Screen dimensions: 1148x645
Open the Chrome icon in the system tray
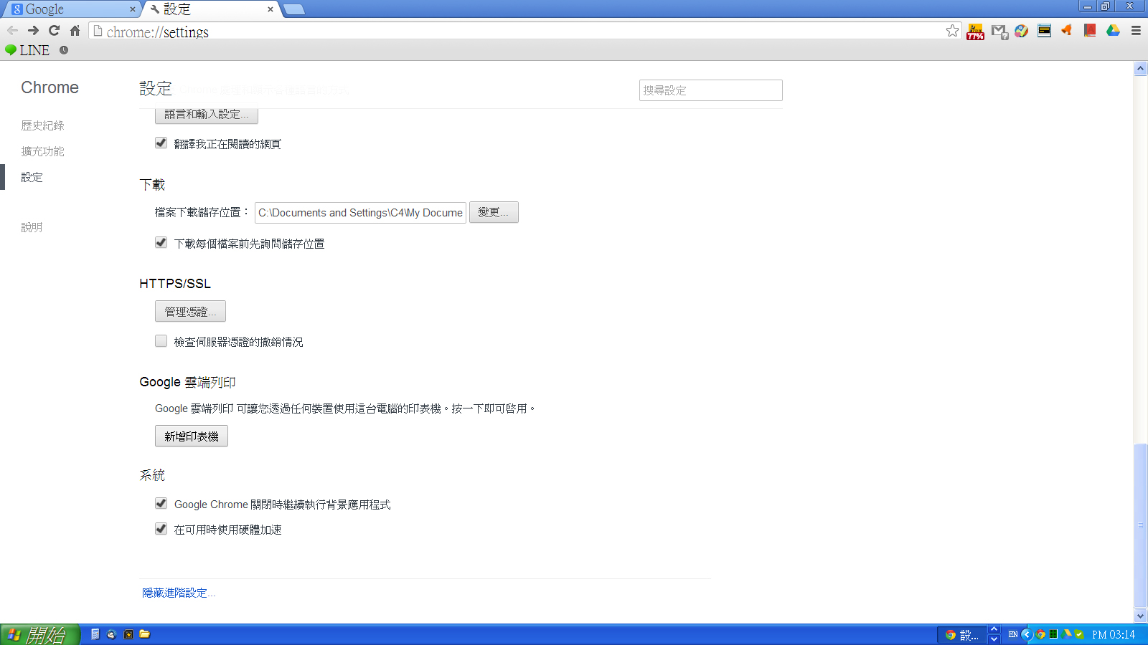point(1040,634)
